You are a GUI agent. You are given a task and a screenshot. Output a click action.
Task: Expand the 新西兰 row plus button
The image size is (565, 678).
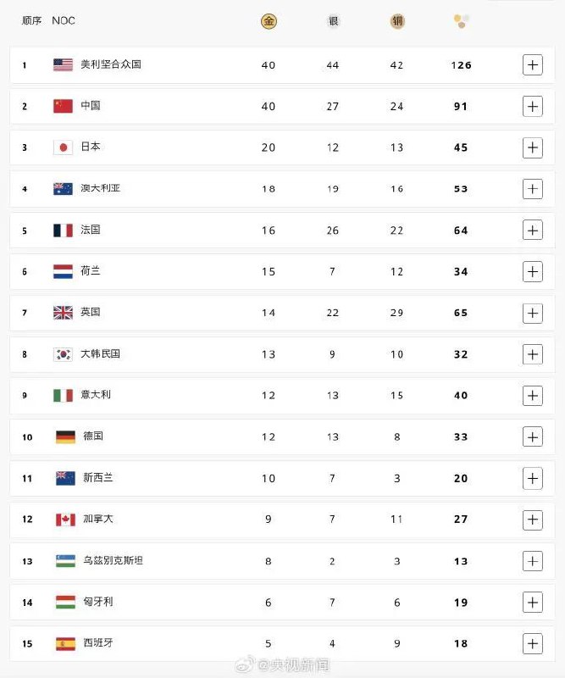pyautogui.click(x=532, y=478)
